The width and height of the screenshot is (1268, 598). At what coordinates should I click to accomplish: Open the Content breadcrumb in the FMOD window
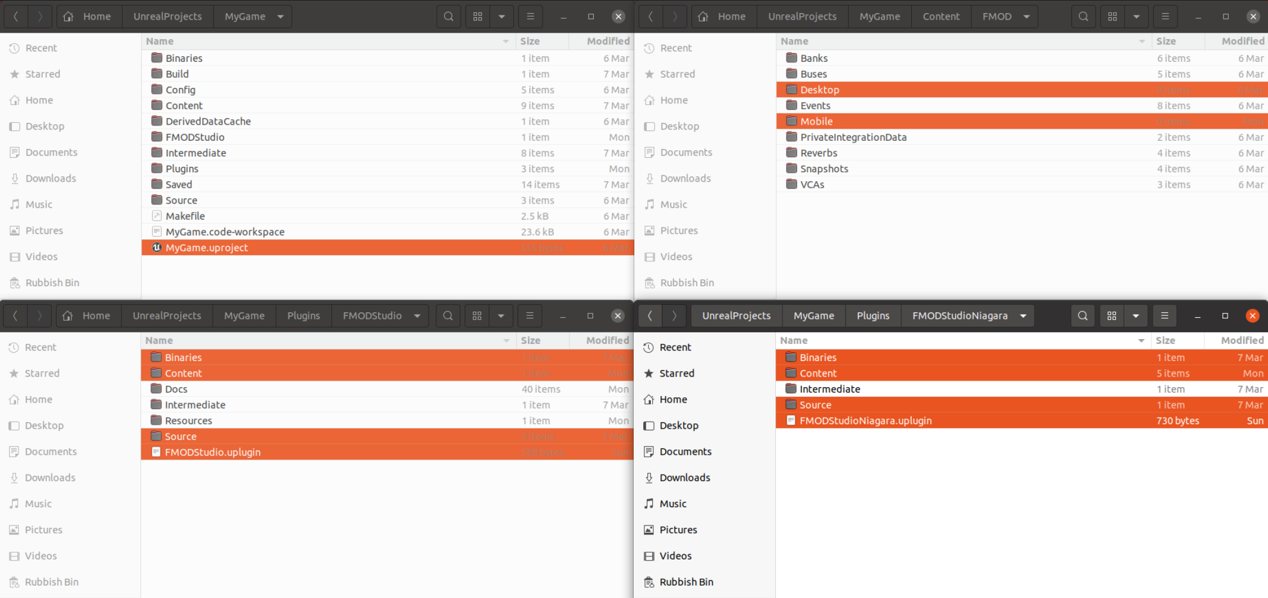coord(941,16)
